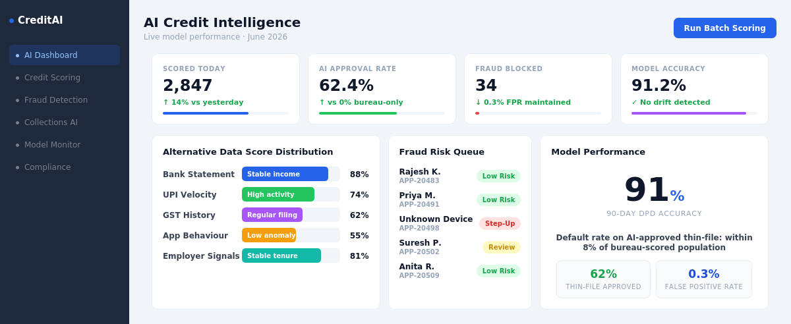
Task: Open the AI Dashboard sidebar item
Action: click(65, 55)
